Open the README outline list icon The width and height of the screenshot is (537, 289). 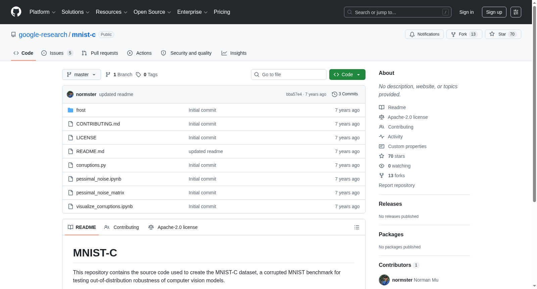coord(357,227)
